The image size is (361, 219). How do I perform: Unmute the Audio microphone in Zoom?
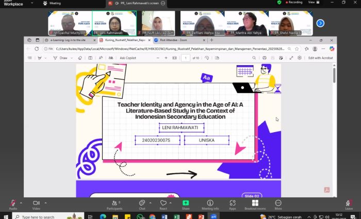pyautogui.click(x=13, y=203)
